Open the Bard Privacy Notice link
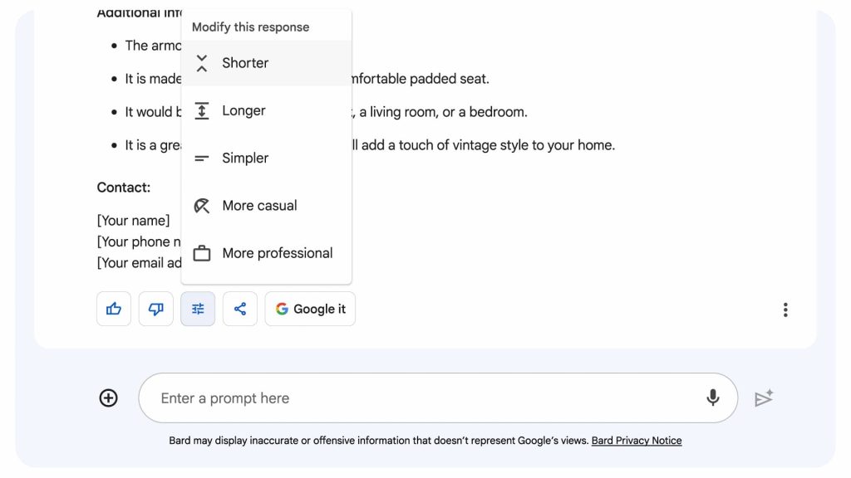This screenshot has width=851, height=478. point(636,441)
